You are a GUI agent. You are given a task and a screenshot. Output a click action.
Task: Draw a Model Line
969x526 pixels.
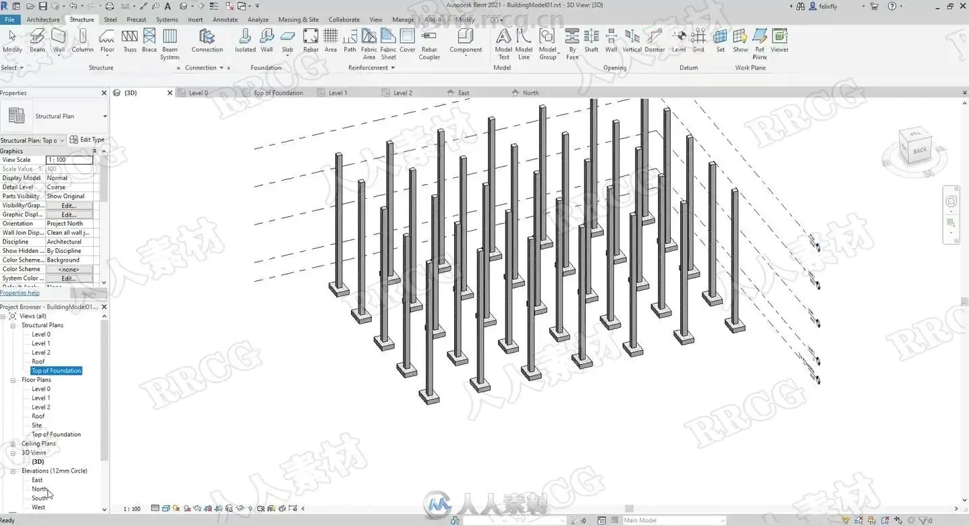pos(524,44)
